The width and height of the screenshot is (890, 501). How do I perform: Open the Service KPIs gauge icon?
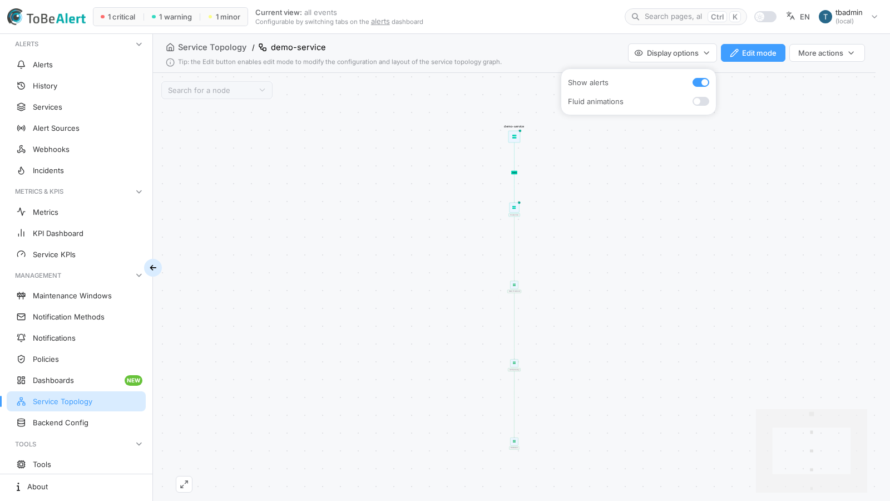pos(21,254)
